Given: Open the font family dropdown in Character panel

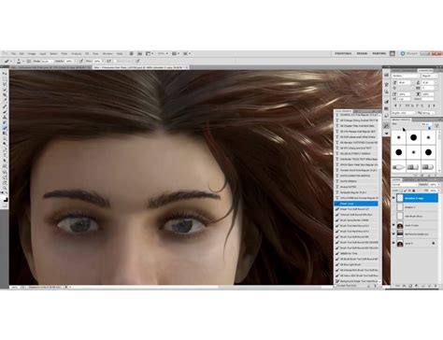Looking at the screenshot, I should (406, 76).
